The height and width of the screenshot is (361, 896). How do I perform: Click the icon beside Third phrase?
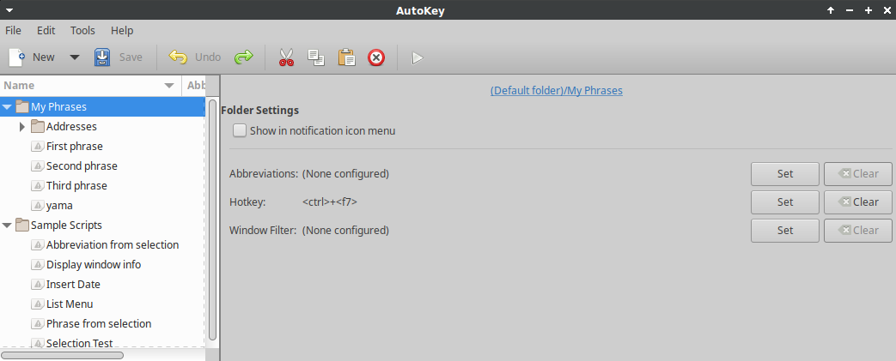point(38,186)
